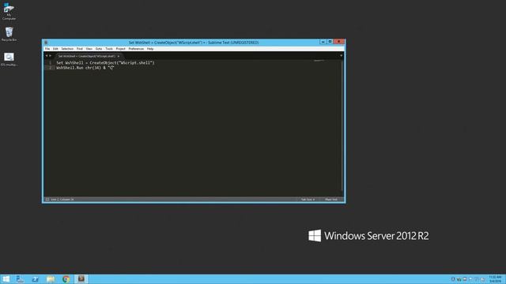Open Google Chrome from taskbar
The height and width of the screenshot is (284, 506).
coord(66,279)
